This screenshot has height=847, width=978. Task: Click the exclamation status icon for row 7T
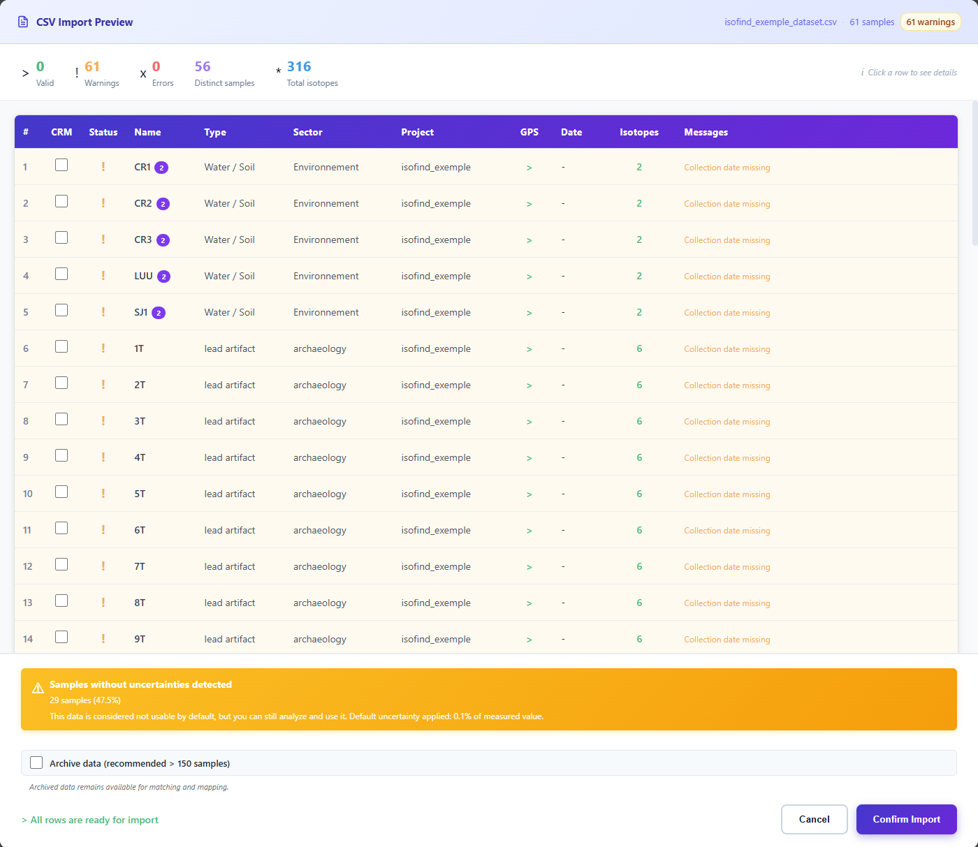coord(103,566)
